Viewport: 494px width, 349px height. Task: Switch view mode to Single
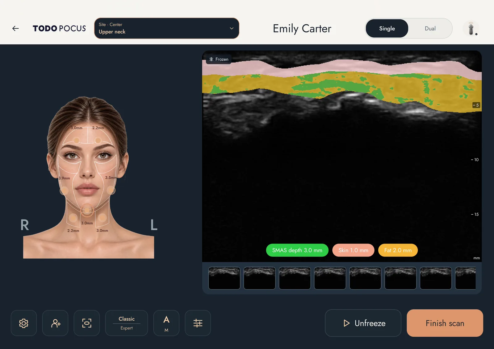coord(387,28)
